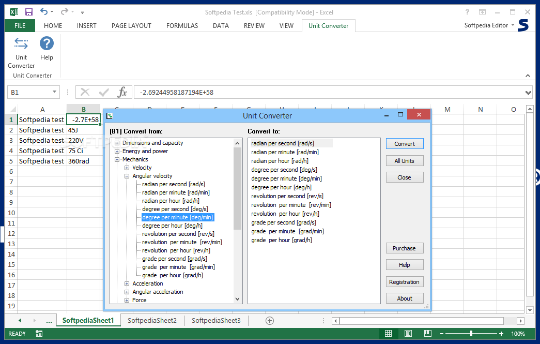Select revolution per second in Convert from tree

[178, 234]
